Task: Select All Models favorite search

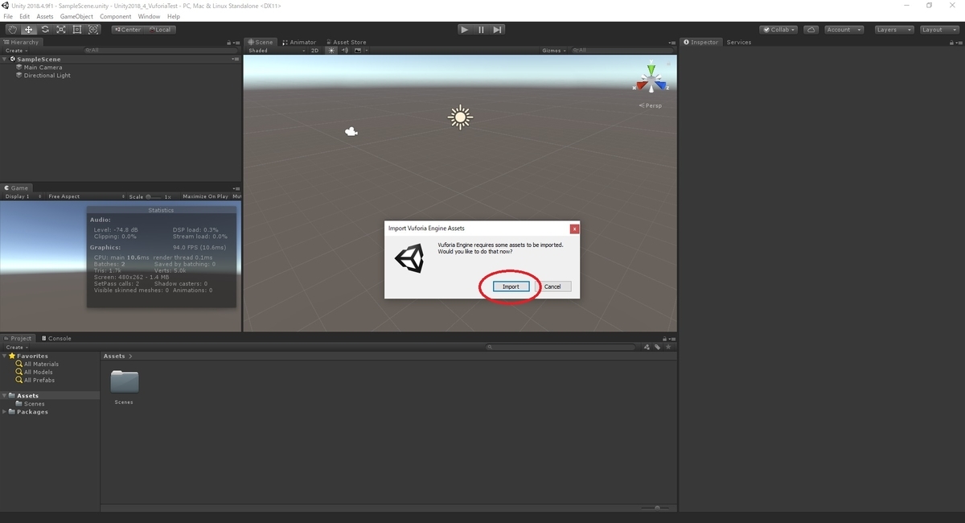Action: 34,372
